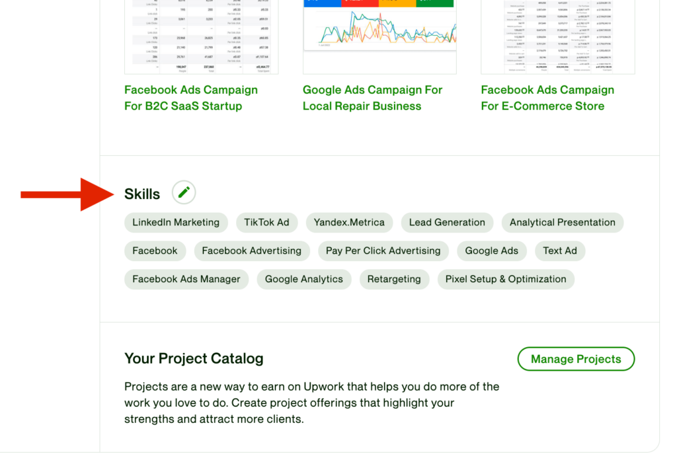677x462 pixels.
Task: Click the Google Analytics skill tag
Action: point(304,280)
